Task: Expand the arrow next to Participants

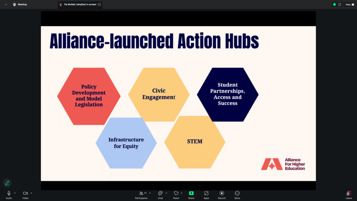Action: [150, 193]
